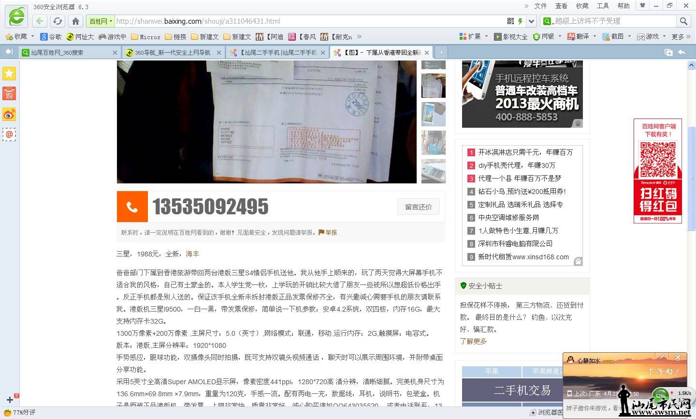The height and width of the screenshot is (419, 696).
Task: Open the 网银 online banking extension
Action: 544,36
